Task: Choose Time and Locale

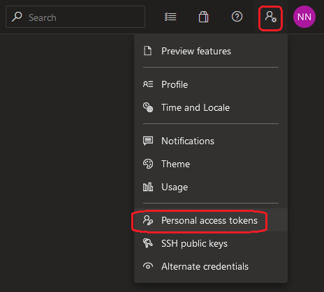Action: point(211,107)
